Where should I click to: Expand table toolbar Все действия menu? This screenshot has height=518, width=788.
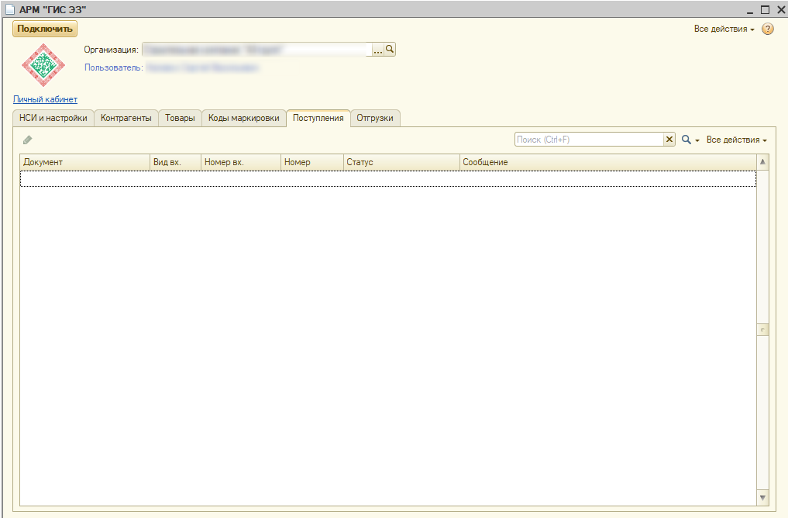[x=736, y=140]
